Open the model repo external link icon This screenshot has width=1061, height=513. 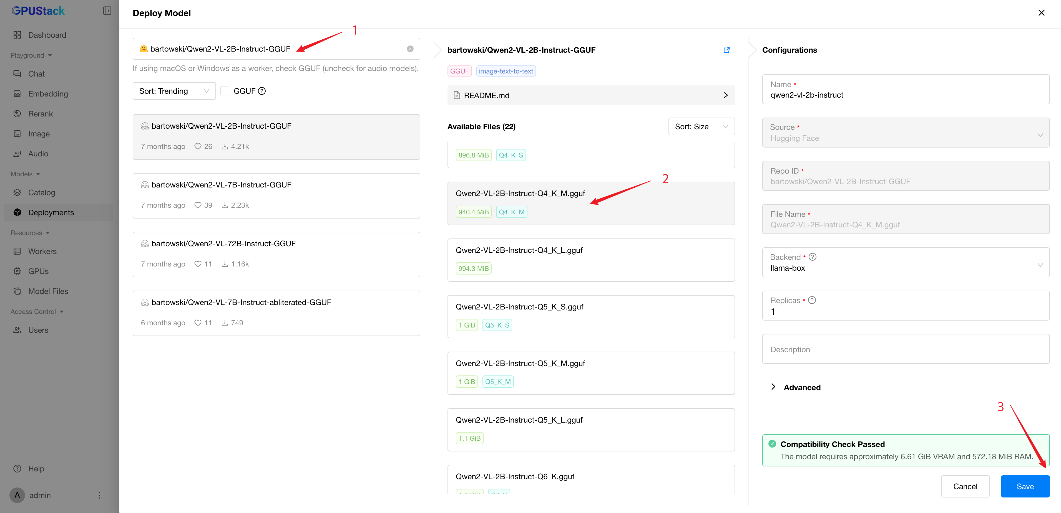click(726, 50)
